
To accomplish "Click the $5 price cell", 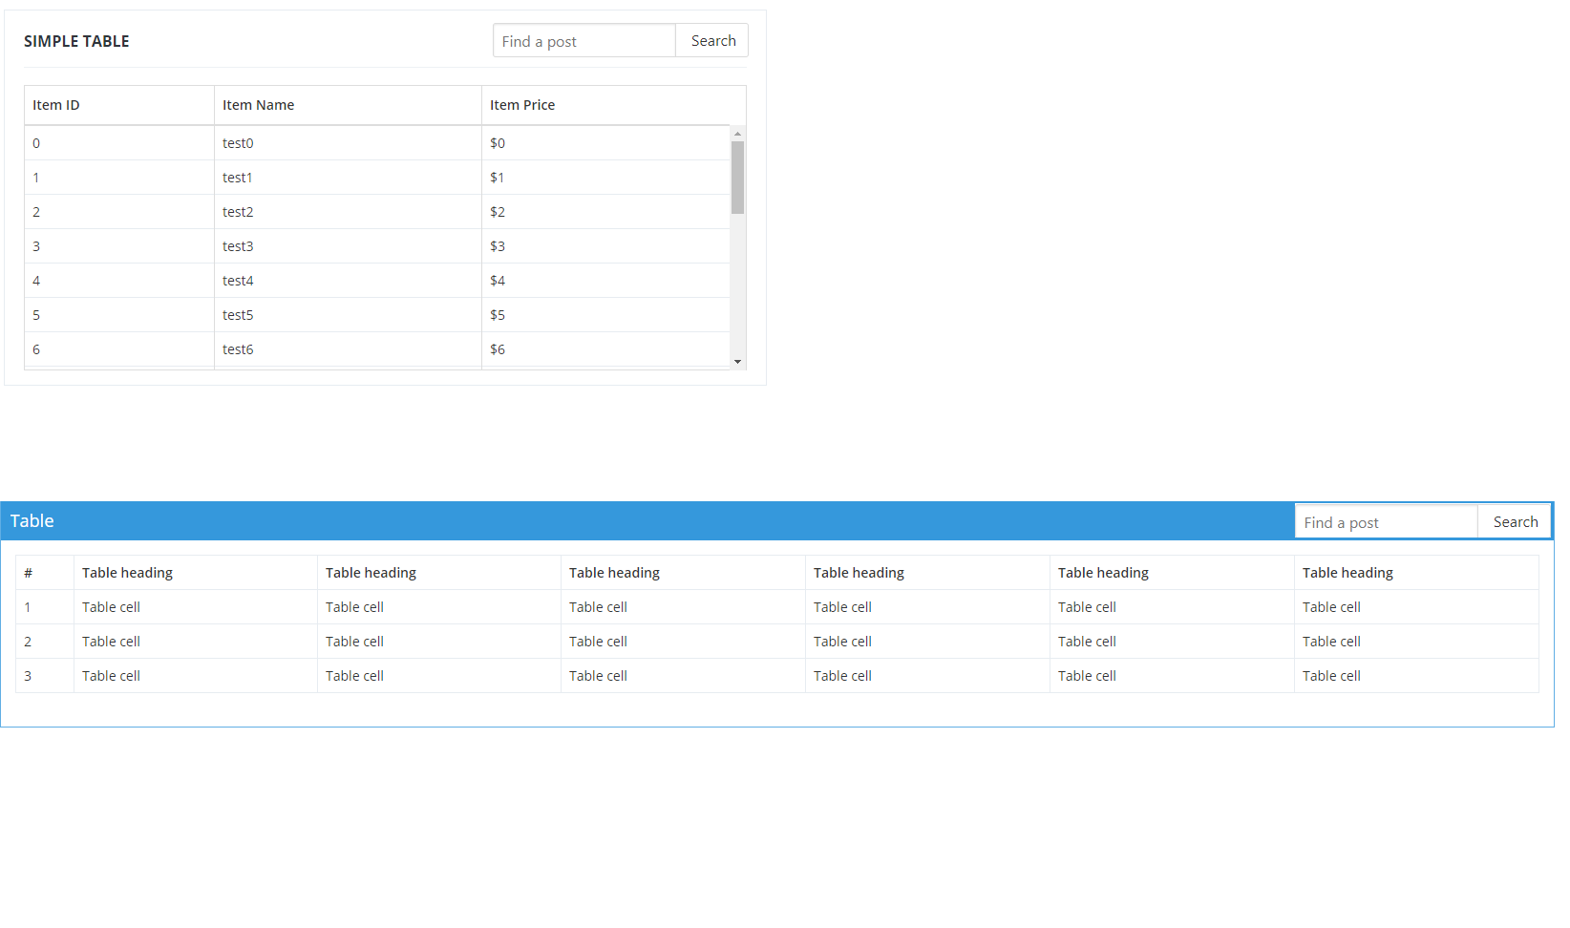I will click(498, 314).
